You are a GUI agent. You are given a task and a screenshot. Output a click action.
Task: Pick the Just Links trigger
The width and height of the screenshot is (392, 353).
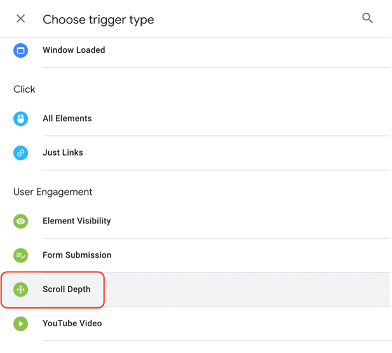[63, 152]
